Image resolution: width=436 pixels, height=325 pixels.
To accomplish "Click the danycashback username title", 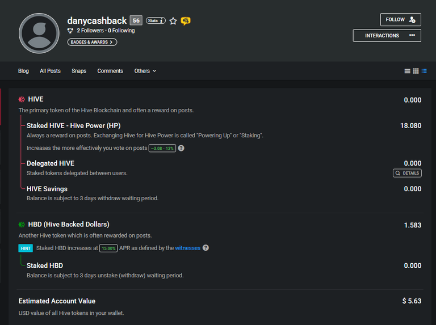I will point(97,21).
